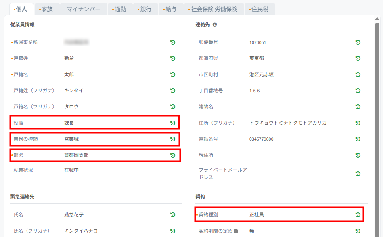This screenshot has width=383, height=237.
Task: Show history for 住所(フリガナ) row
Action: (358, 123)
